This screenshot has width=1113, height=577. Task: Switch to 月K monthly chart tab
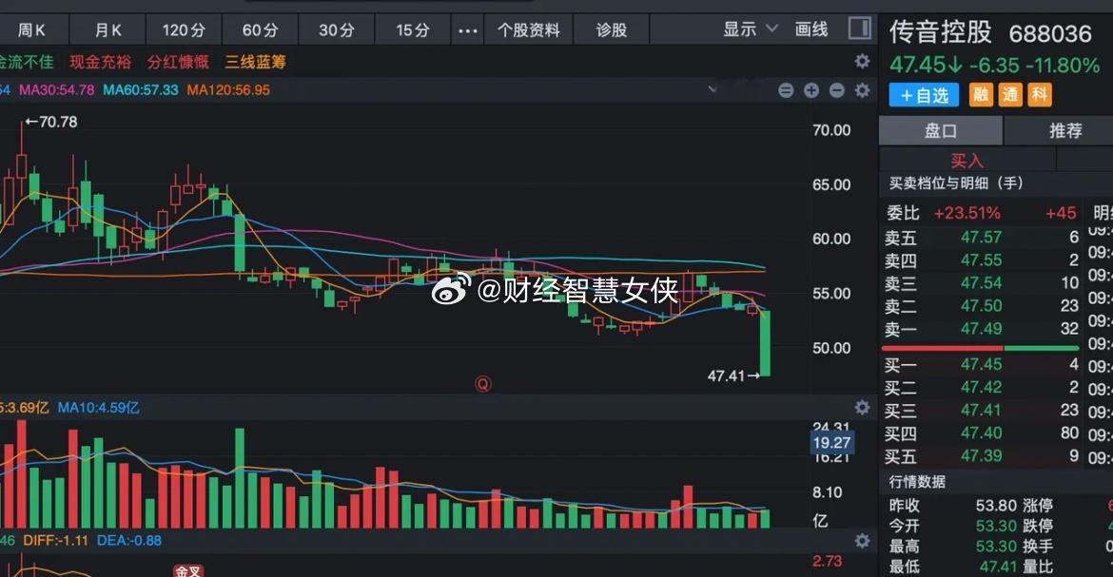pos(107,30)
